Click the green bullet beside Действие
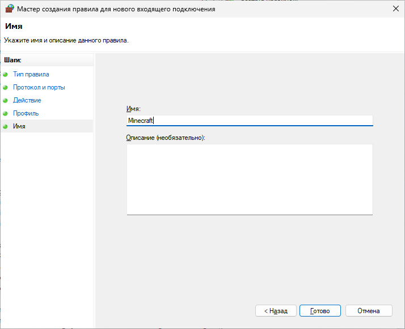This screenshot has width=405, height=329. coord(6,100)
